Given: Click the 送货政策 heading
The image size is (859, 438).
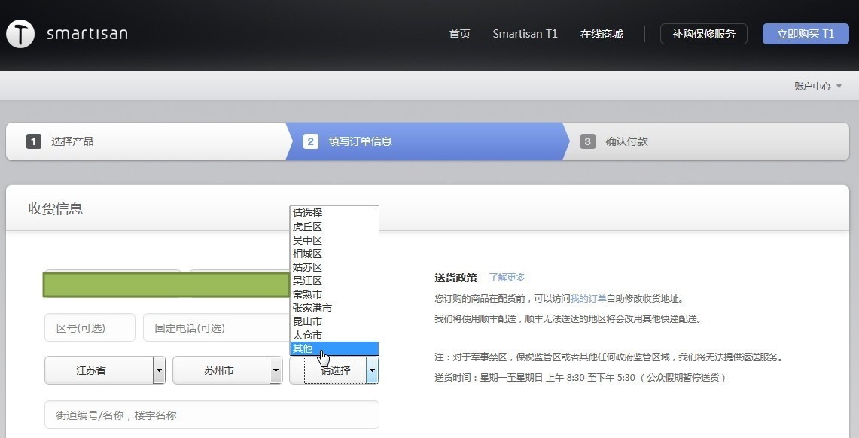Looking at the screenshot, I should pyautogui.click(x=455, y=278).
